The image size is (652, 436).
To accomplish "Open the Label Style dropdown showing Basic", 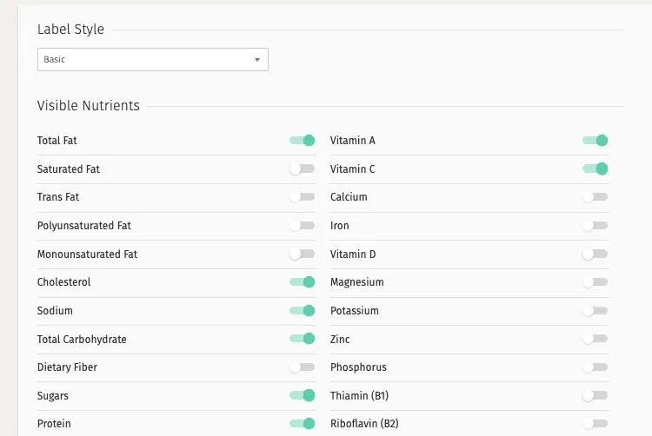I will point(153,59).
